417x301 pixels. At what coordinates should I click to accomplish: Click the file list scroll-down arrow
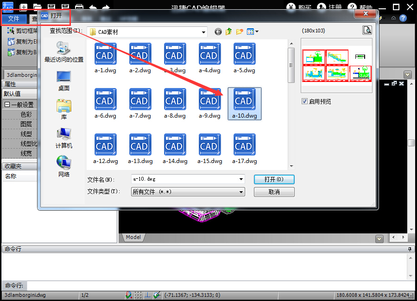click(291, 166)
